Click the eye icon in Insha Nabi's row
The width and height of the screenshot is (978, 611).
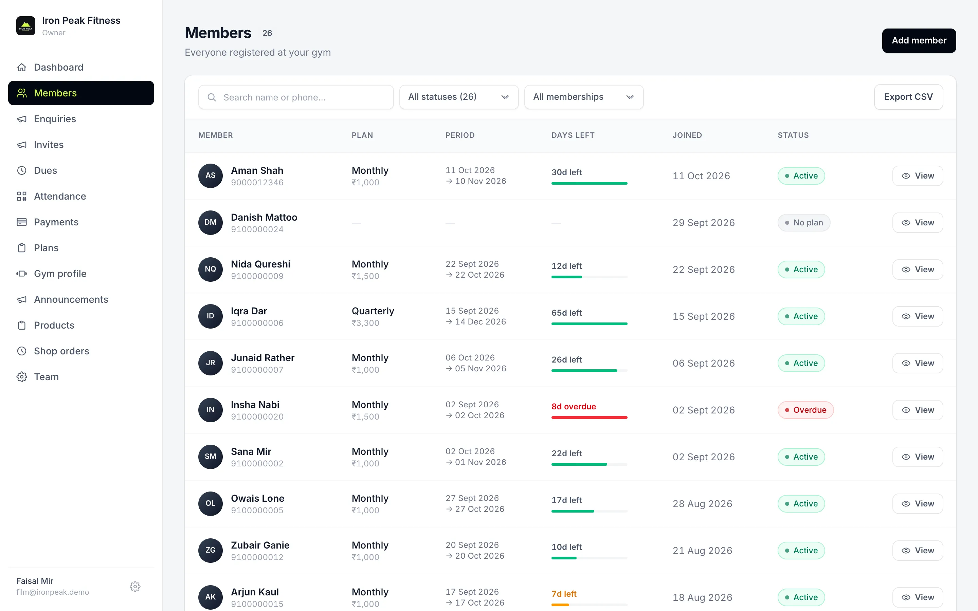(906, 410)
